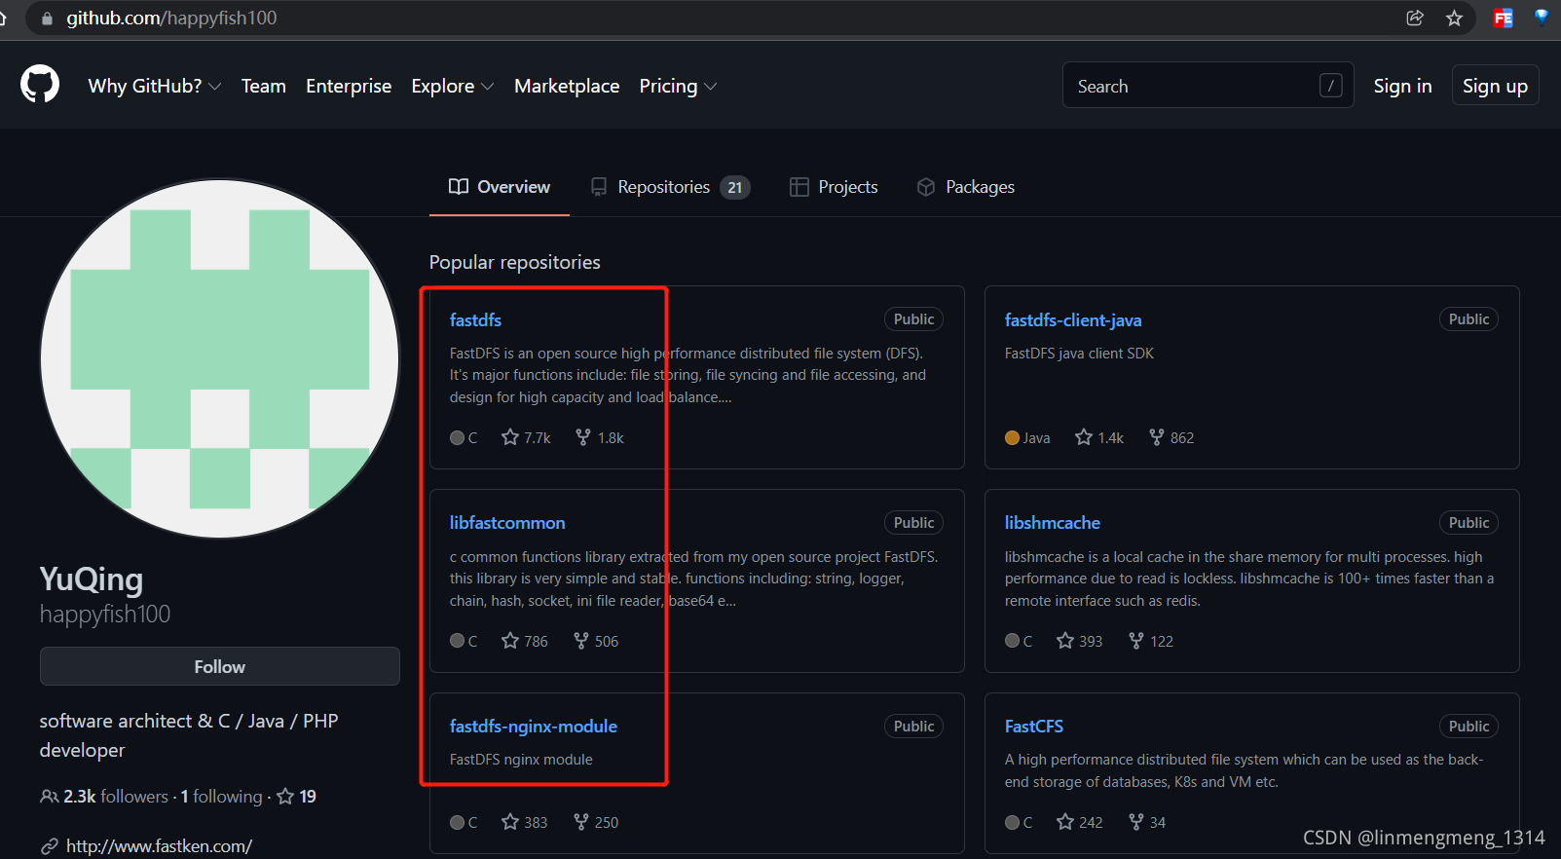Viewport: 1561px width, 859px height.
Task: Open the fastdfs-client-java repository
Action: [1073, 319]
